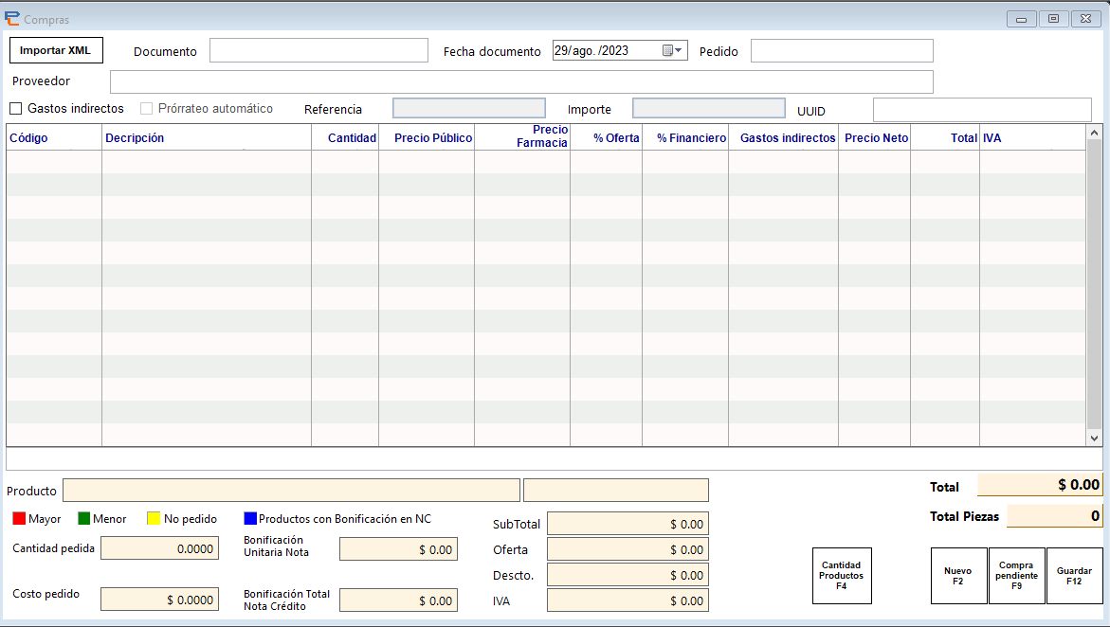
Task: Click inside the Pedido input field
Action: click(x=841, y=50)
